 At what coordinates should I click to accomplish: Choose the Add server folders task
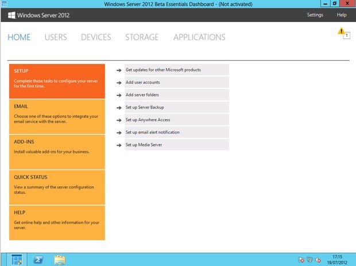(177, 95)
